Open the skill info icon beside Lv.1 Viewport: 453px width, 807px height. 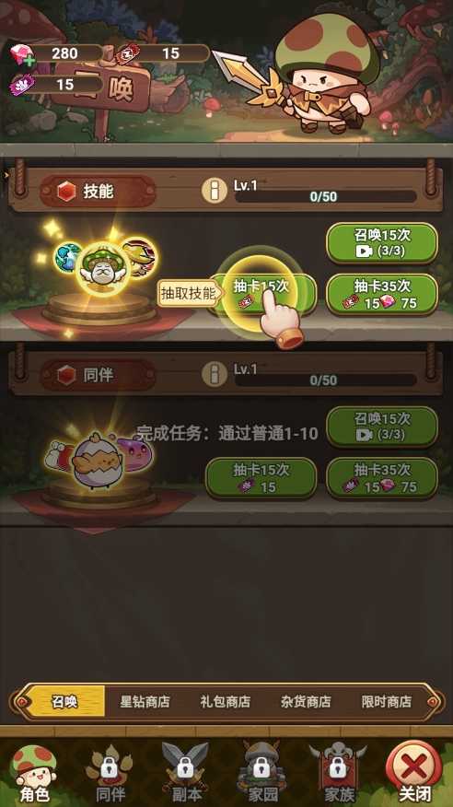tap(215, 191)
